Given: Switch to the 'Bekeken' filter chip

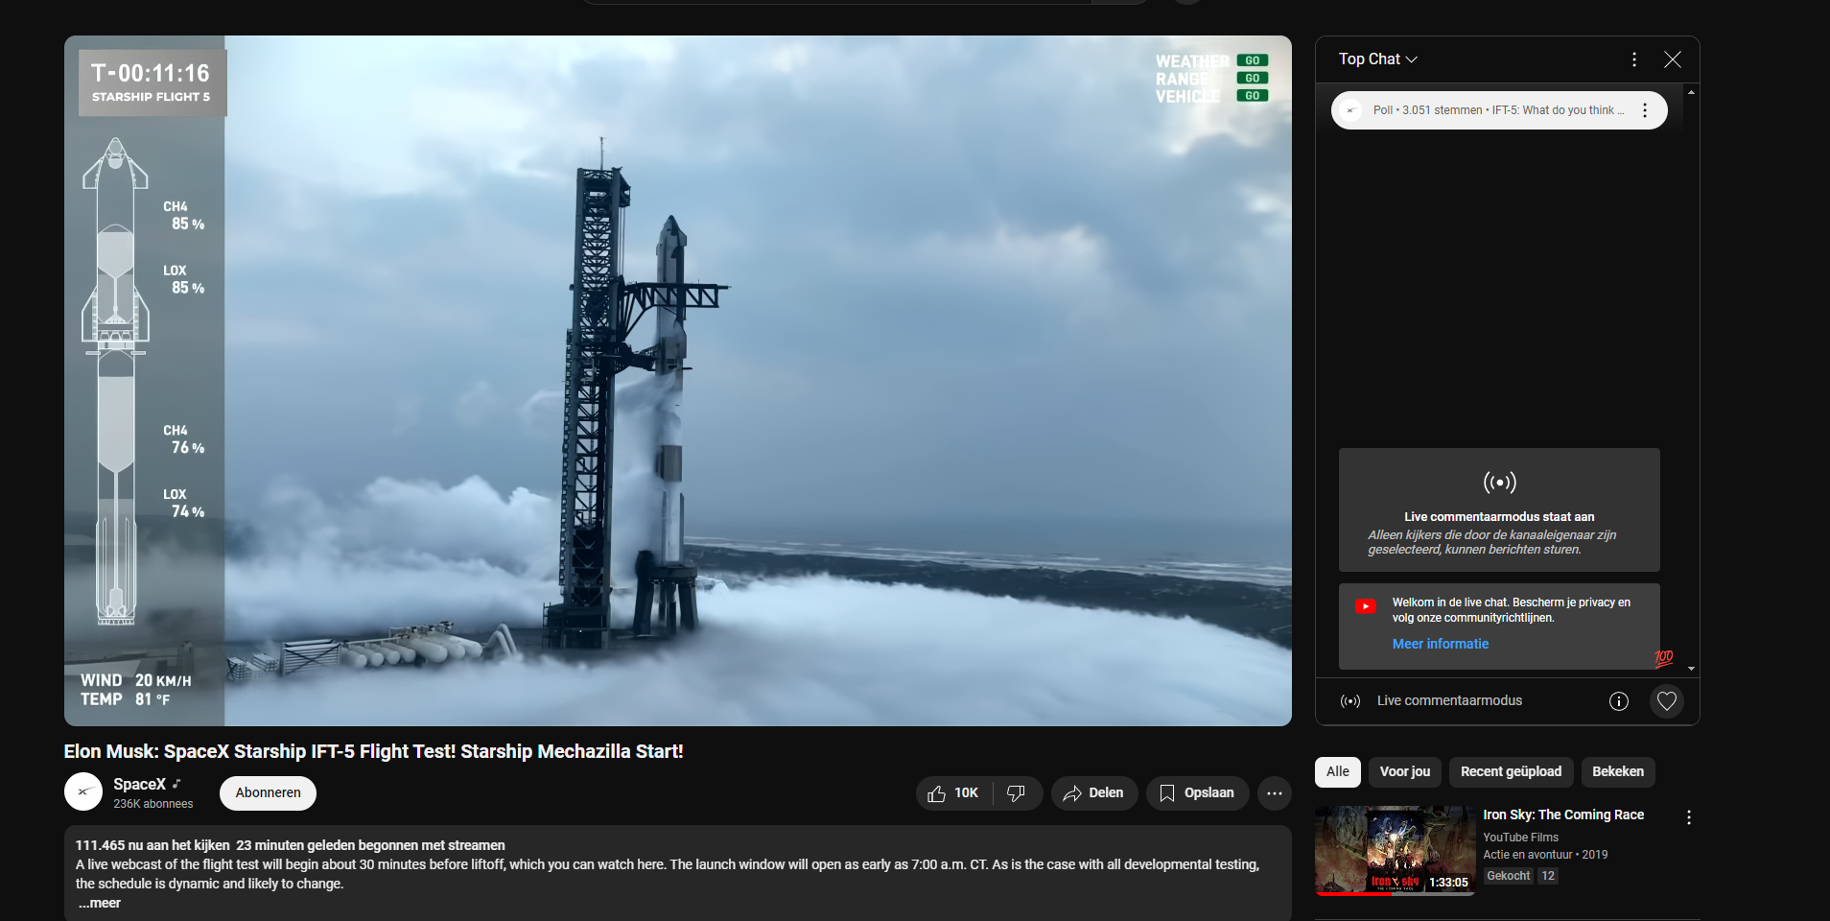Looking at the screenshot, I should [1617, 771].
